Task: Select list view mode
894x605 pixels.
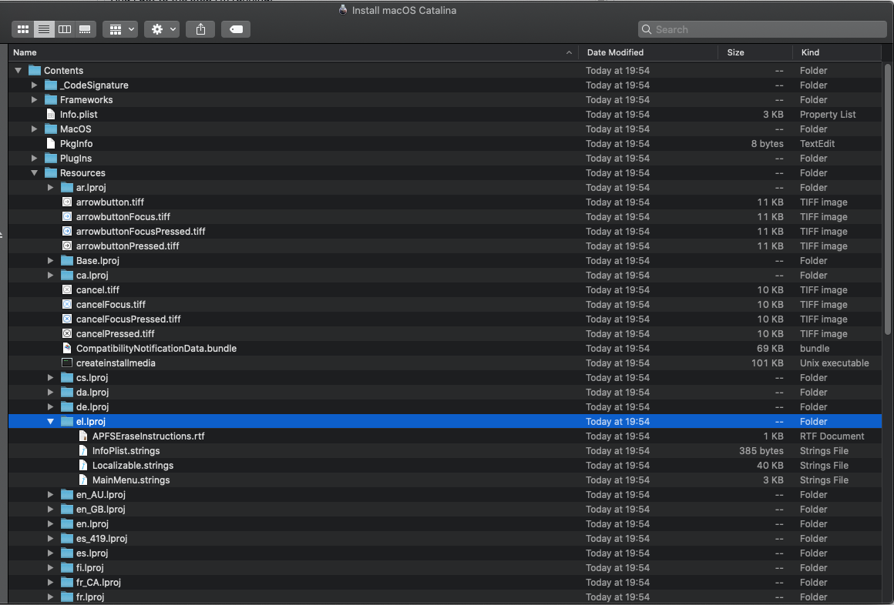Action: [43, 28]
